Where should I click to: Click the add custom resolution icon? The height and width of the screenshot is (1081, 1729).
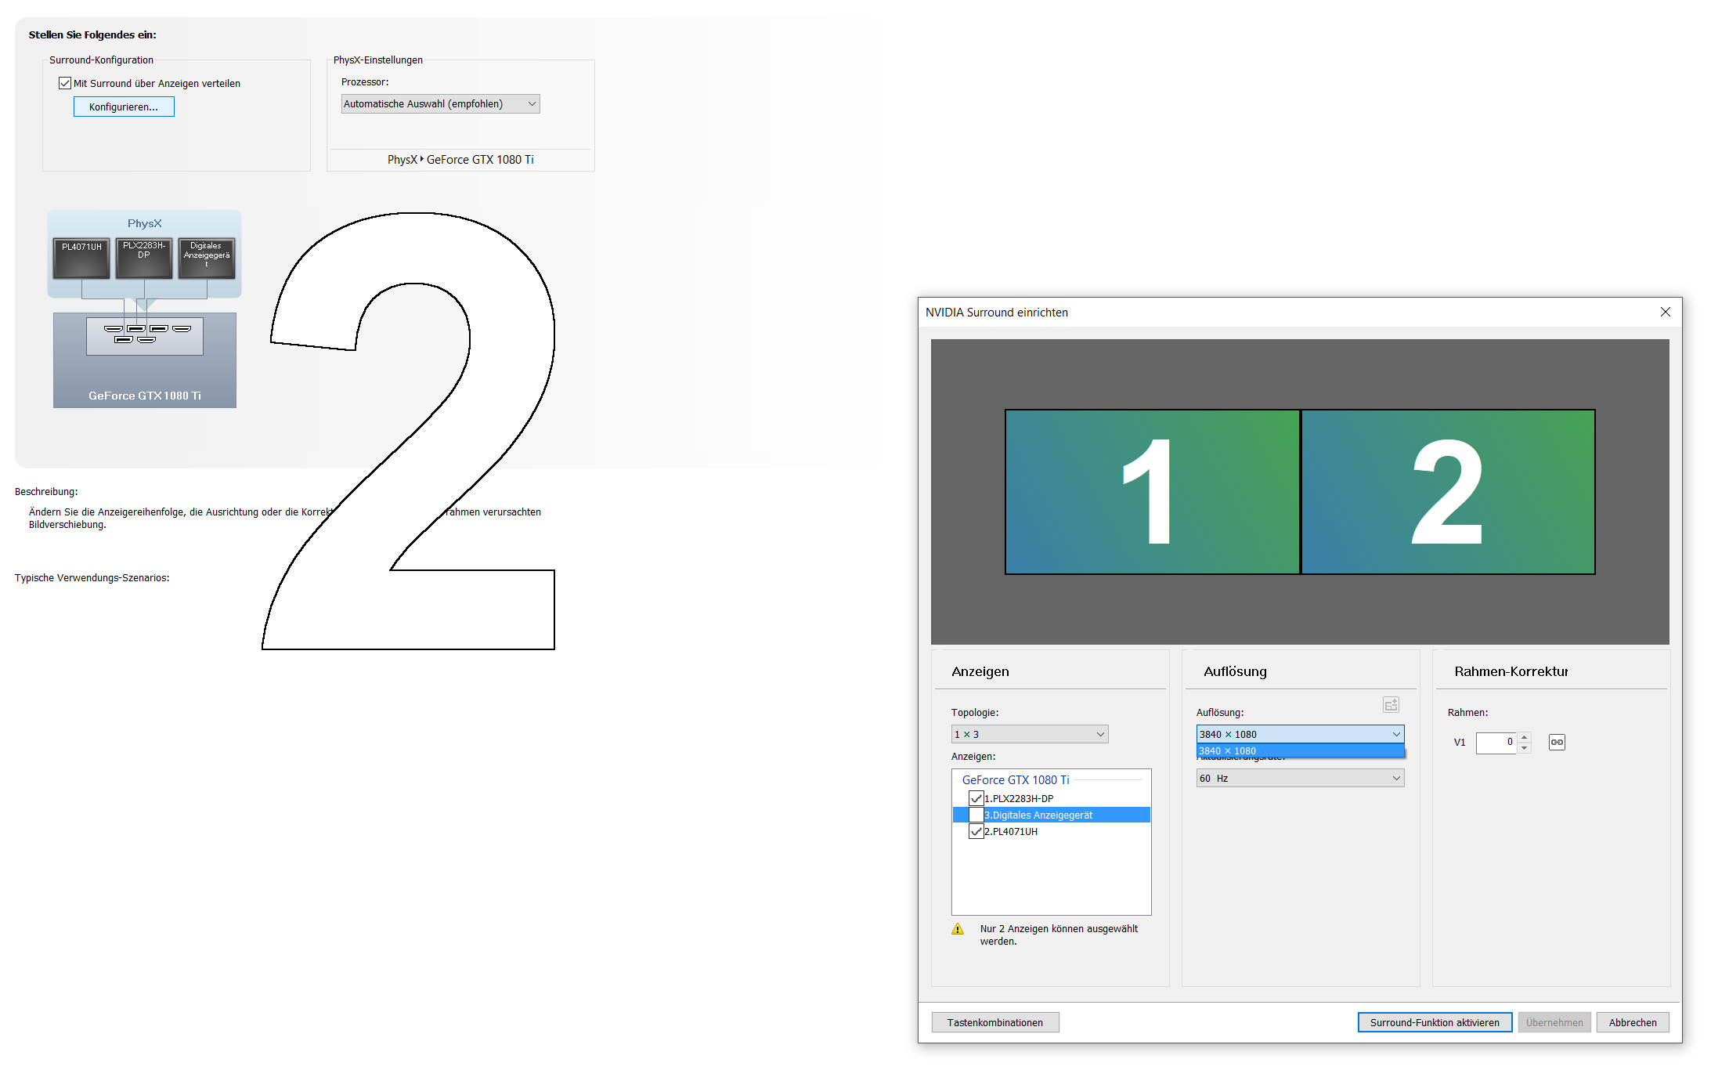(x=1391, y=705)
